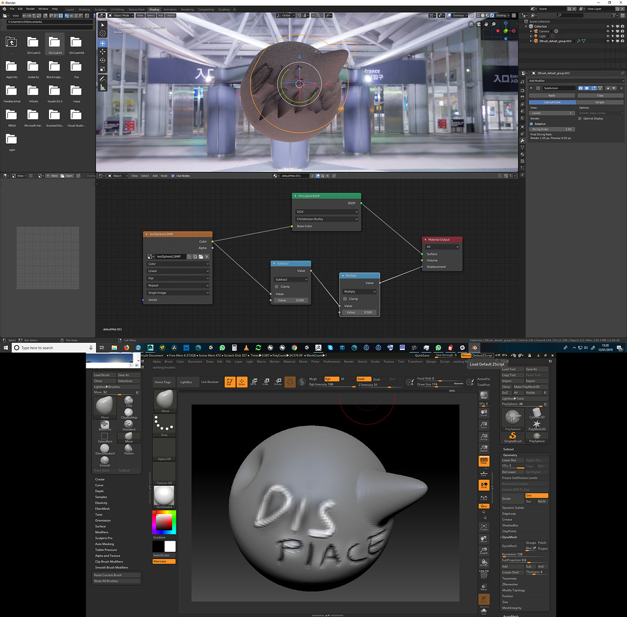
Task: Choose the ClayBuildup brush in ZBrush
Action: pyautogui.click(x=129, y=414)
